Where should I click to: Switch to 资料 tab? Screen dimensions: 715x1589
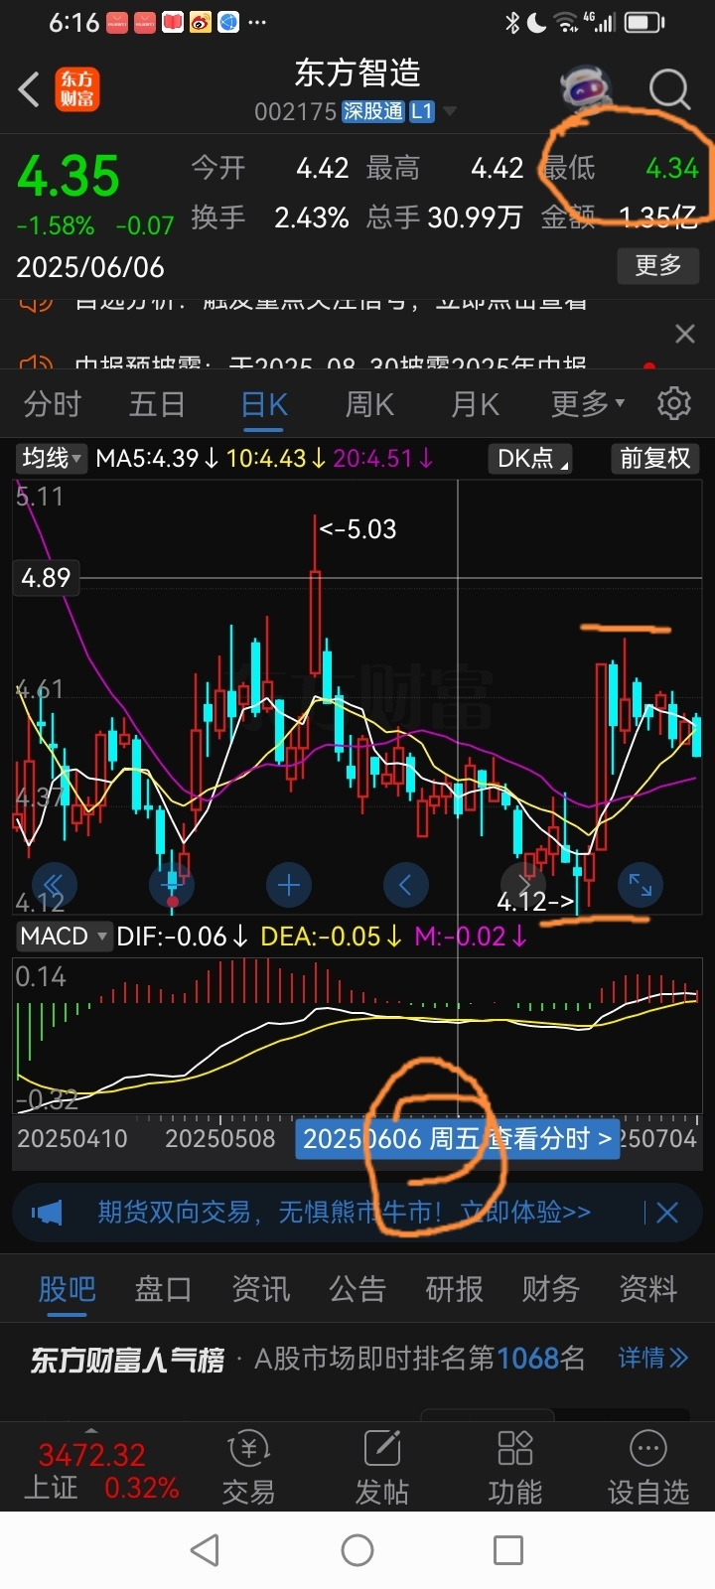tap(647, 1288)
